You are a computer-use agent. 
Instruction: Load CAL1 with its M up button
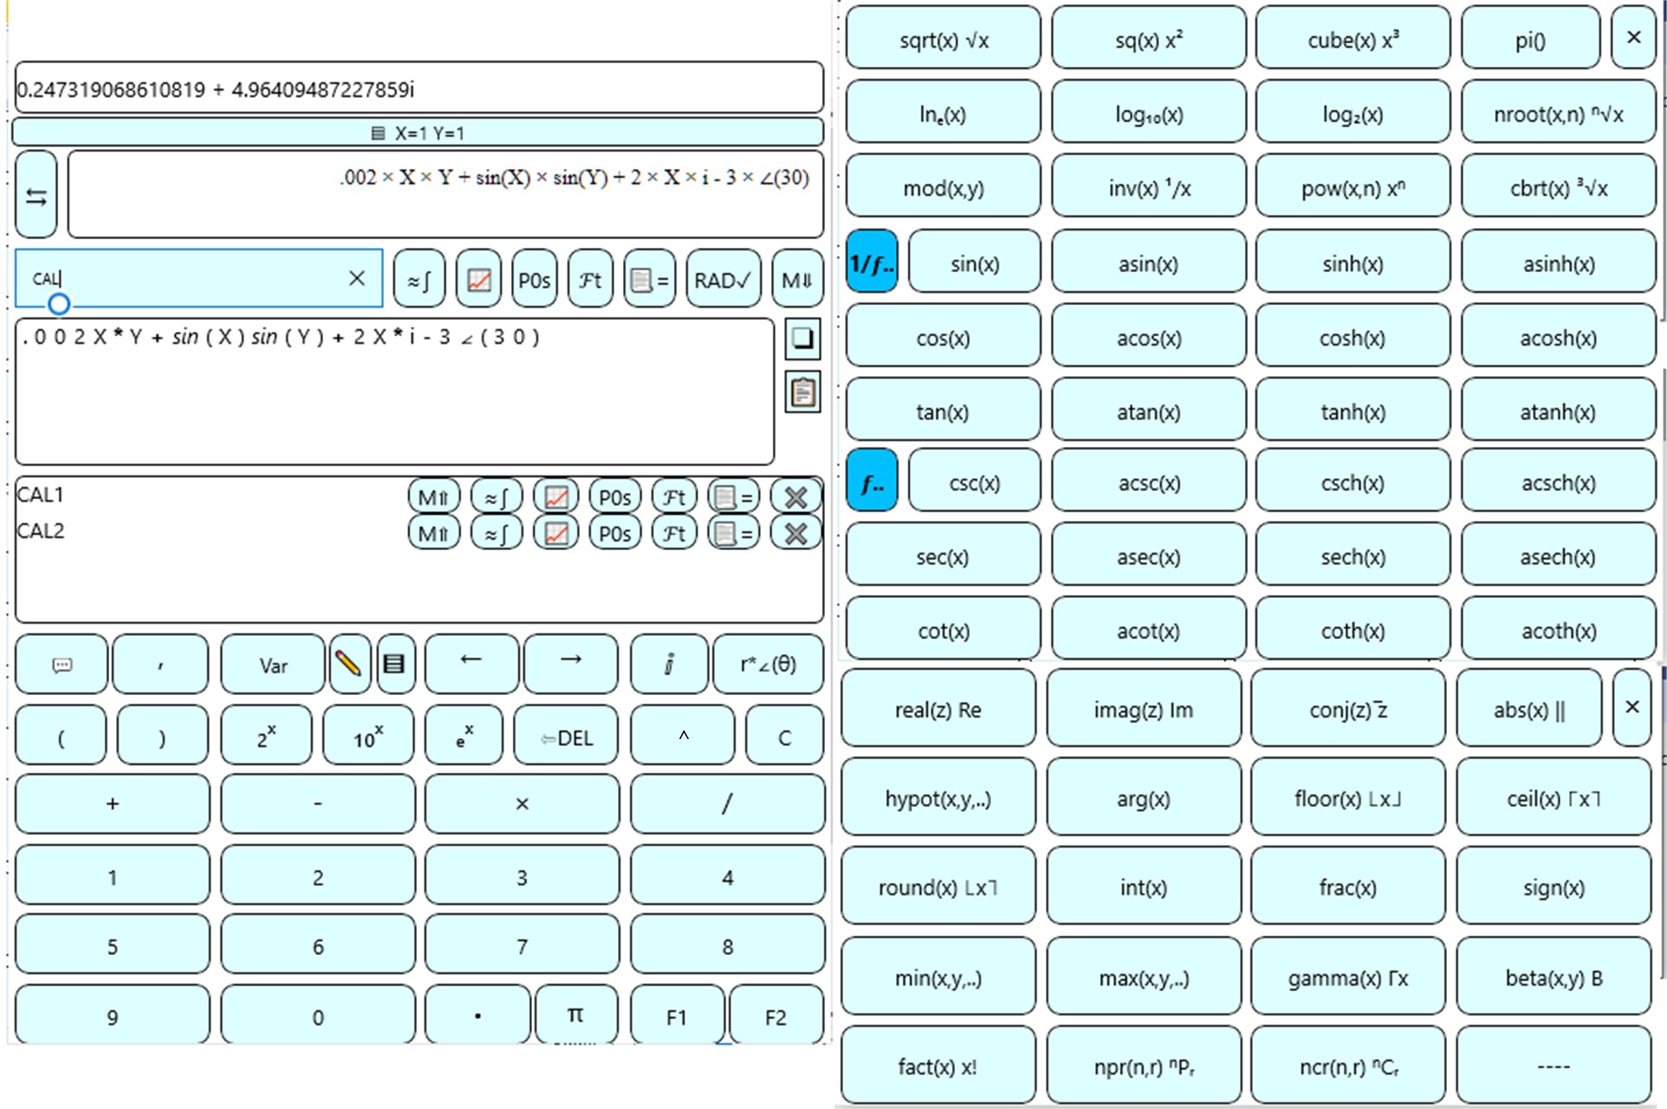pos(433,497)
